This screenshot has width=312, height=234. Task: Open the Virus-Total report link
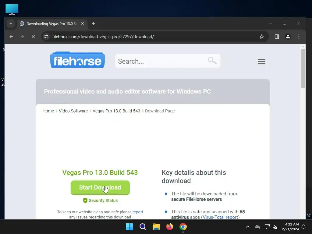pyautogui.click(x=220, y=217)
